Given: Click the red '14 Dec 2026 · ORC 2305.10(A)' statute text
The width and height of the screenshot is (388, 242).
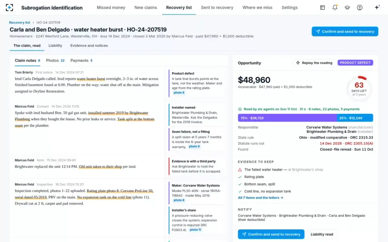Looking at the screenshot, I should pyautogui.click(x=346, y=143).
